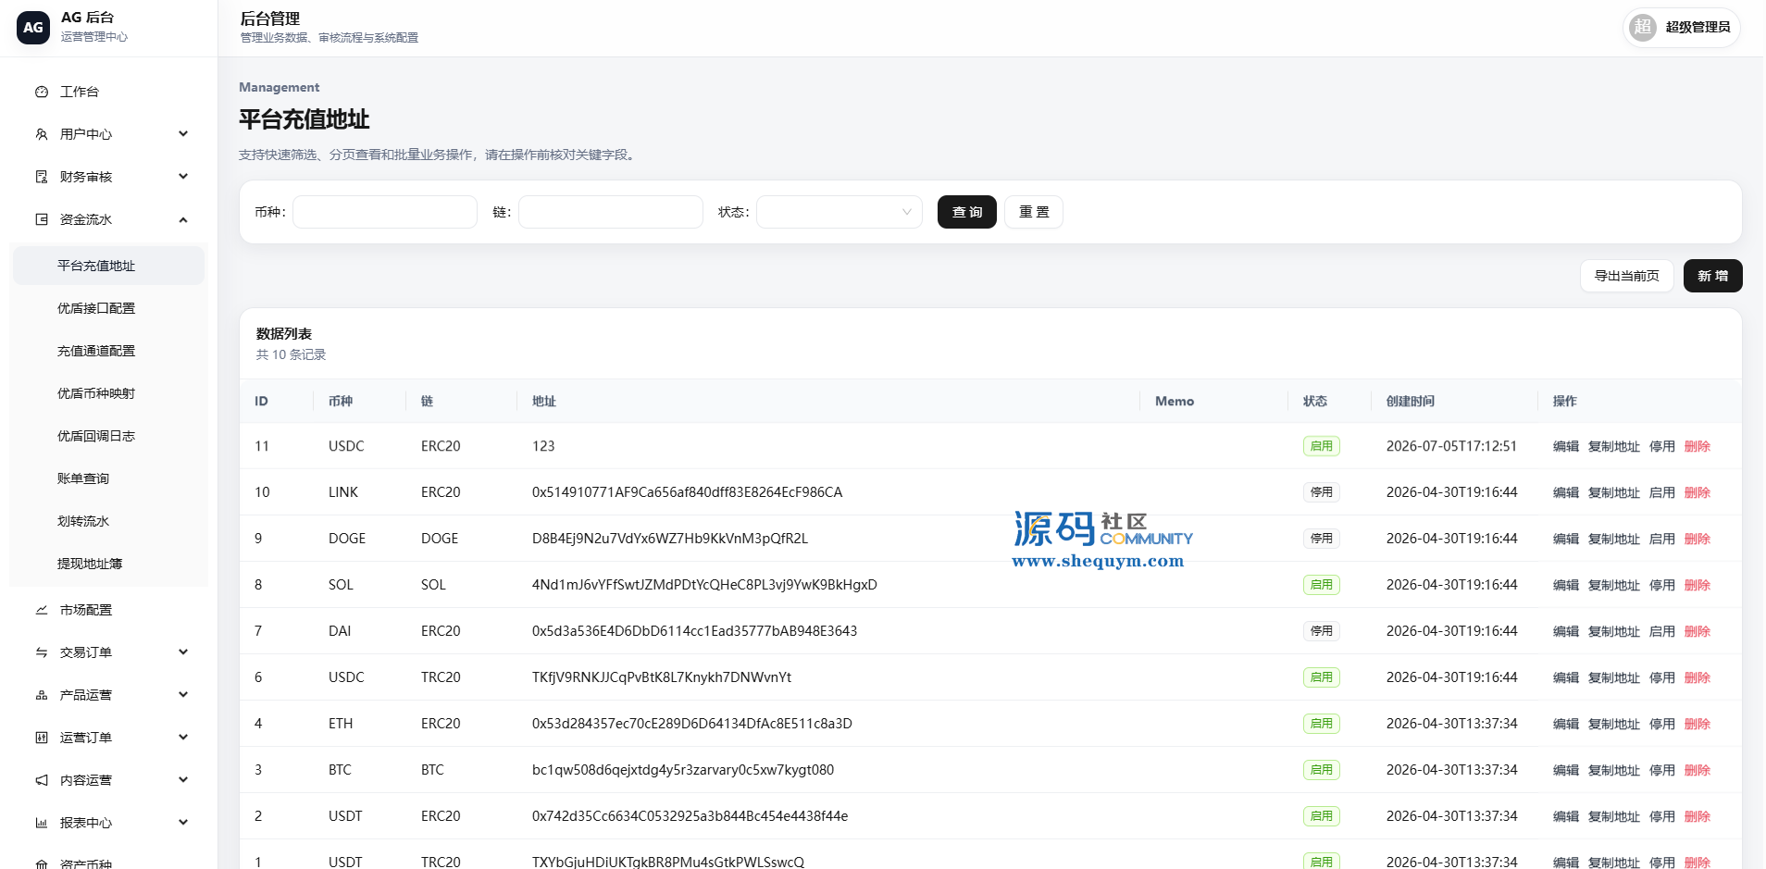The height and width of the screenshot is (869, 1766).
Task: Click the AG logo icon
Action: coord(33,28)
